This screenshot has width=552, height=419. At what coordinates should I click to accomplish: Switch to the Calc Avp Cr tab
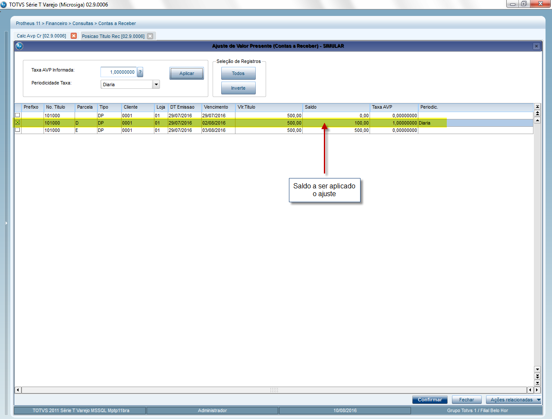coord(41,36)
